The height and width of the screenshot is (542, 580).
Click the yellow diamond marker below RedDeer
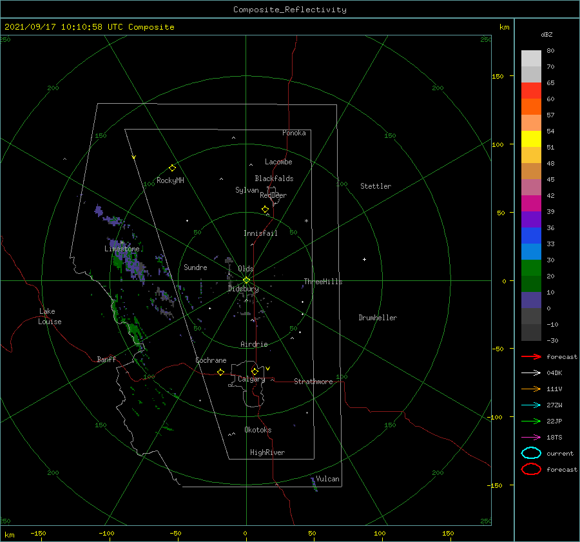[x=265, y=209]
